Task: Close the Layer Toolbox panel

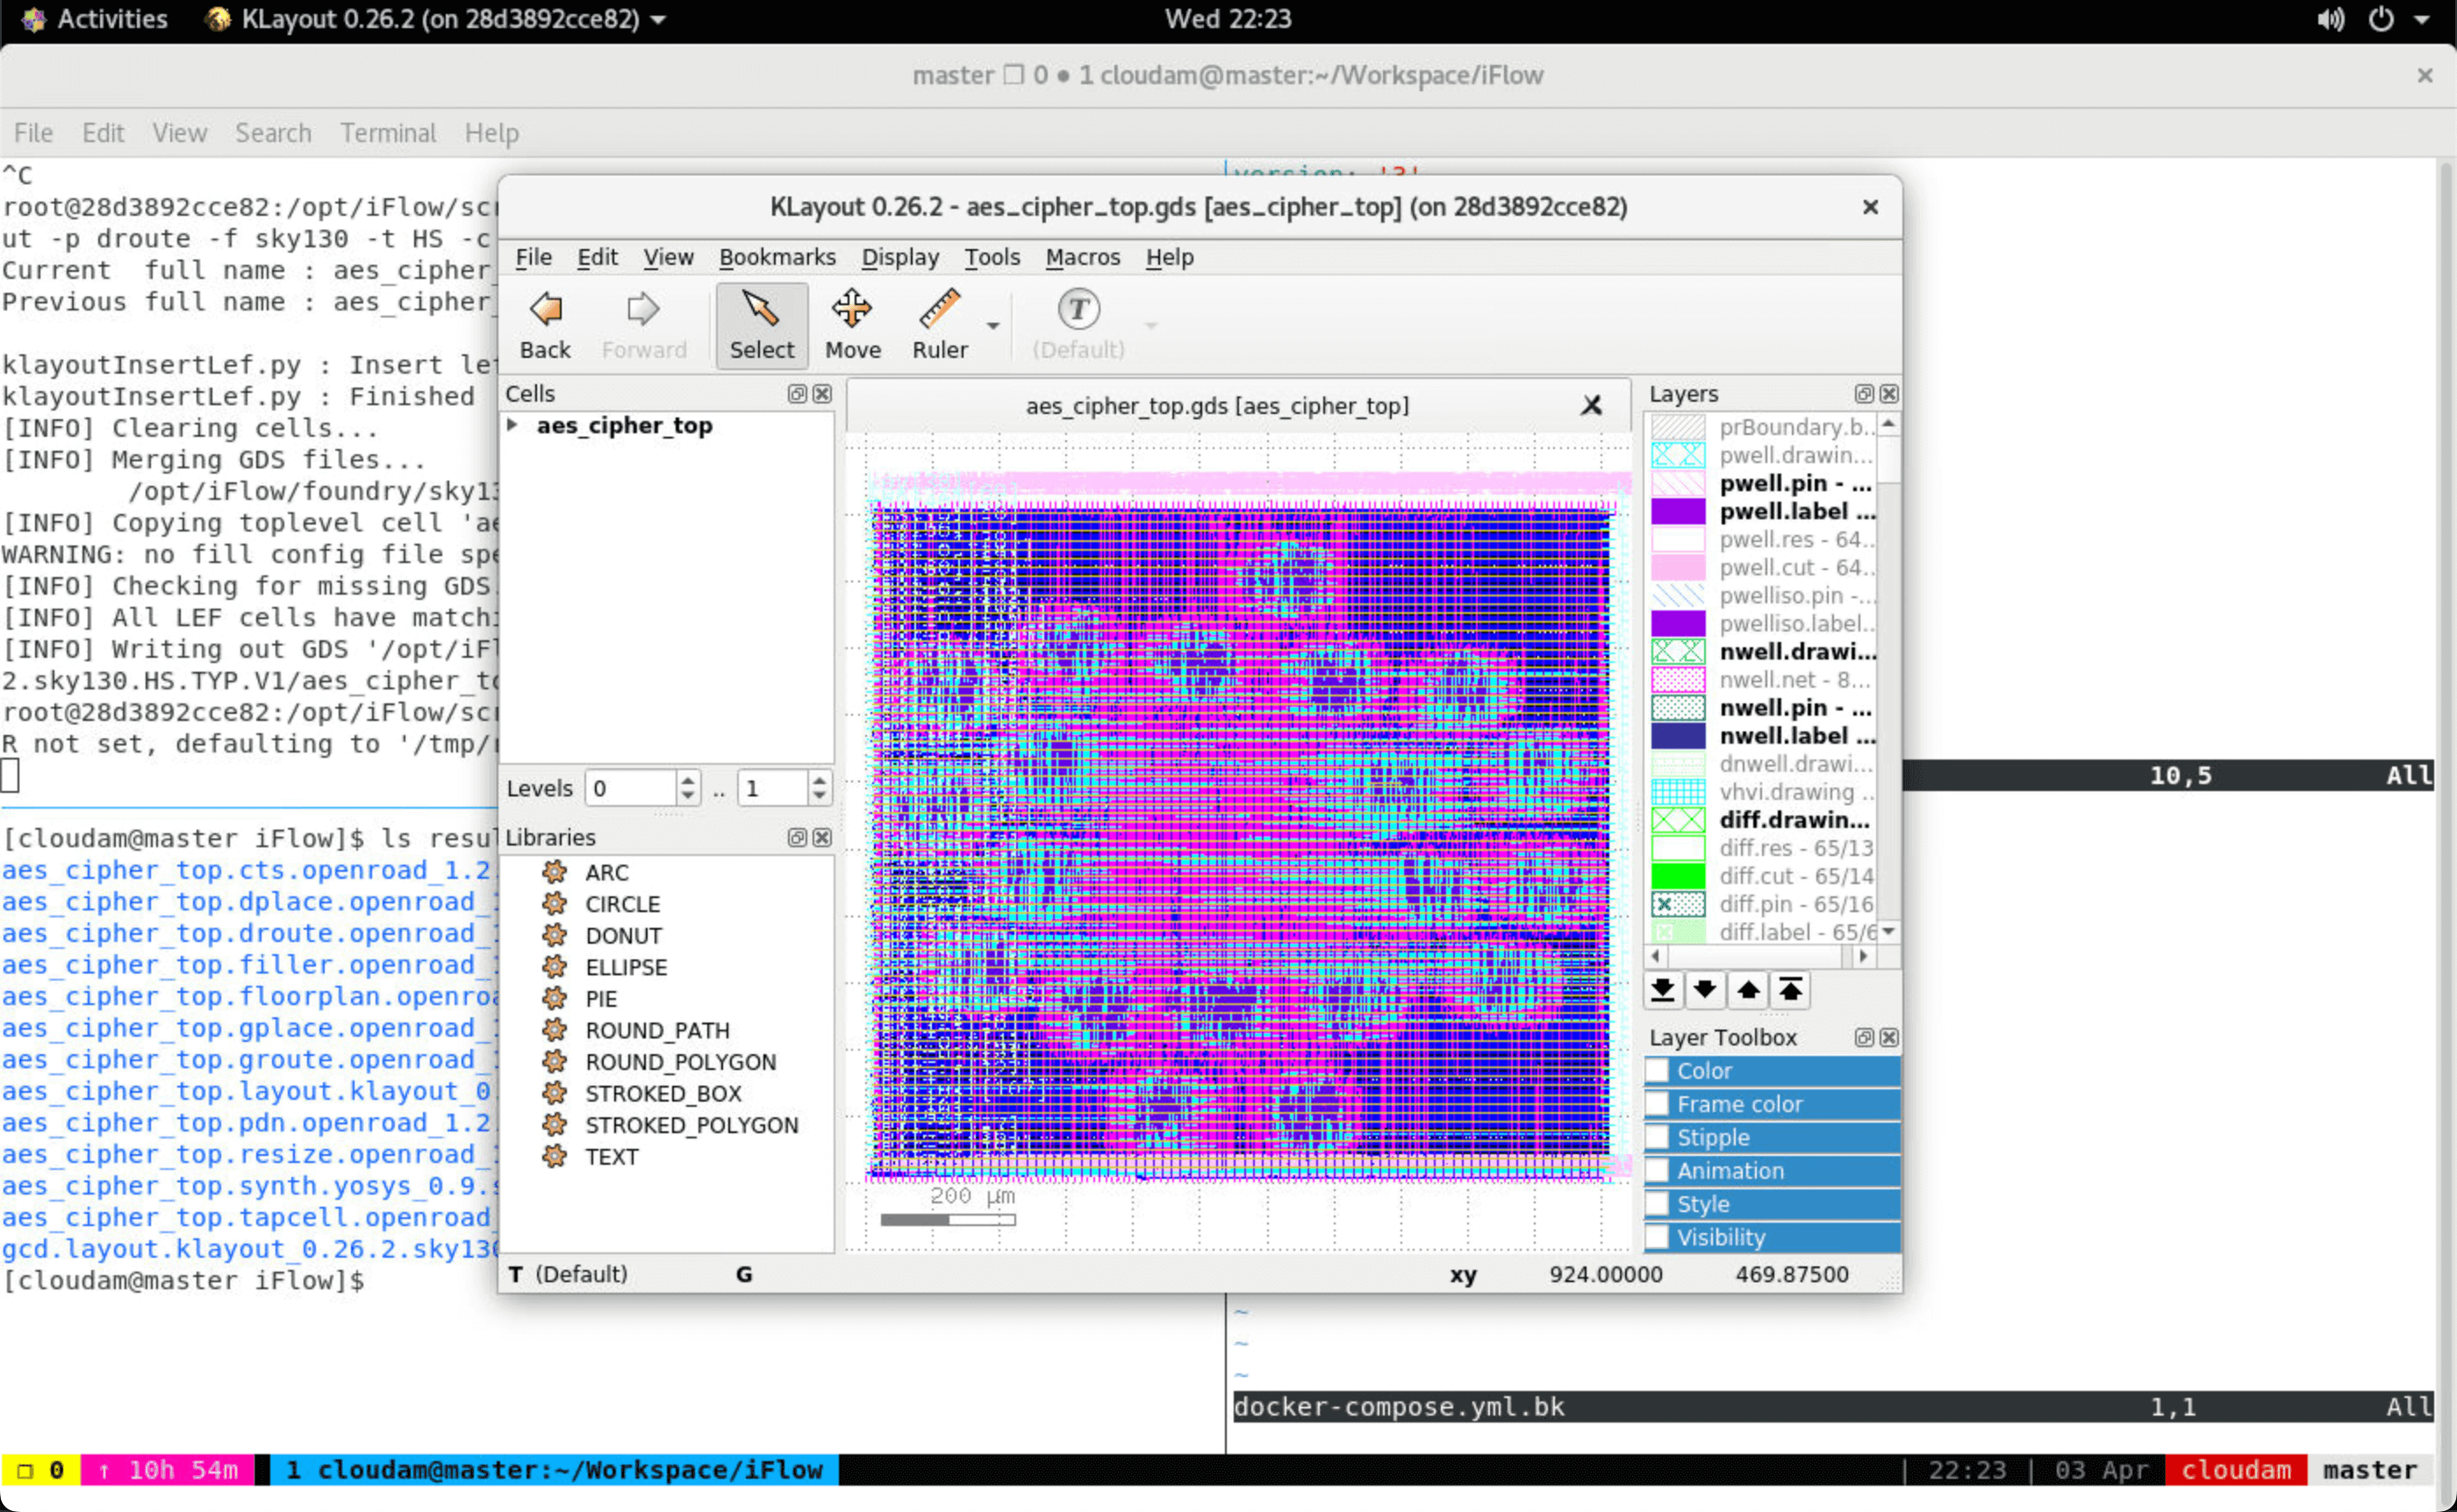Action: pyautogui.click(x=1888, y=1038)
